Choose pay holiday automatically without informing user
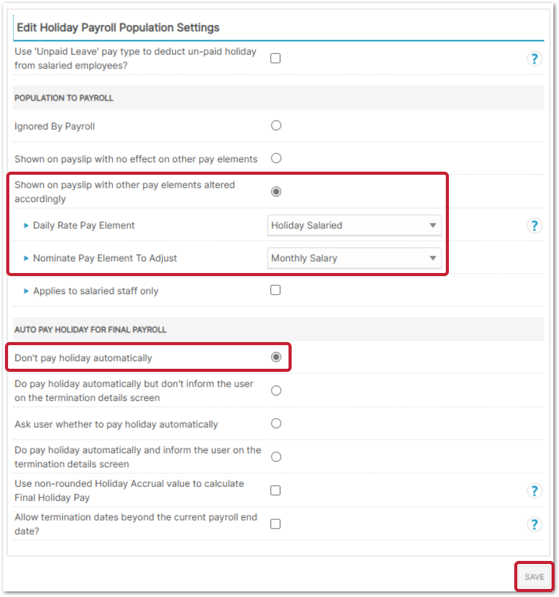The image size is (559, 597). click(x=276, y=391)
